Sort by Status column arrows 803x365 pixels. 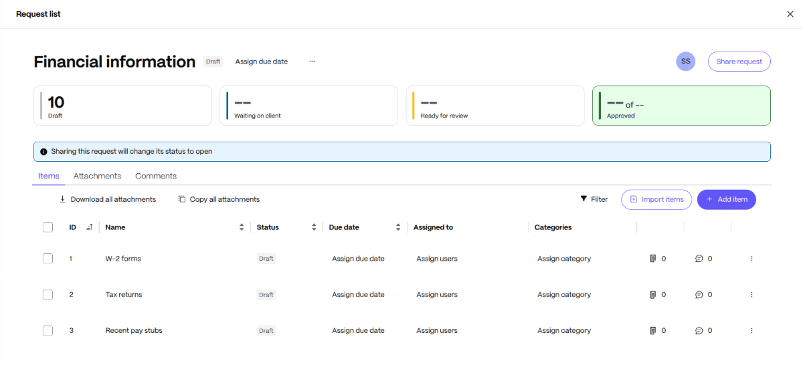tap(314, 227)
